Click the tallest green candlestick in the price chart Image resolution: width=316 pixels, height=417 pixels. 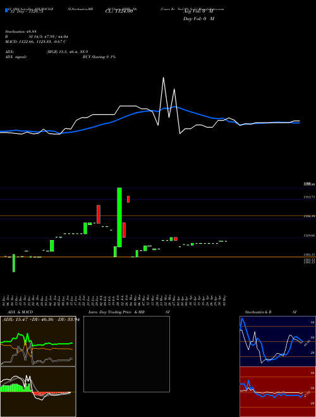coord(119,217)
